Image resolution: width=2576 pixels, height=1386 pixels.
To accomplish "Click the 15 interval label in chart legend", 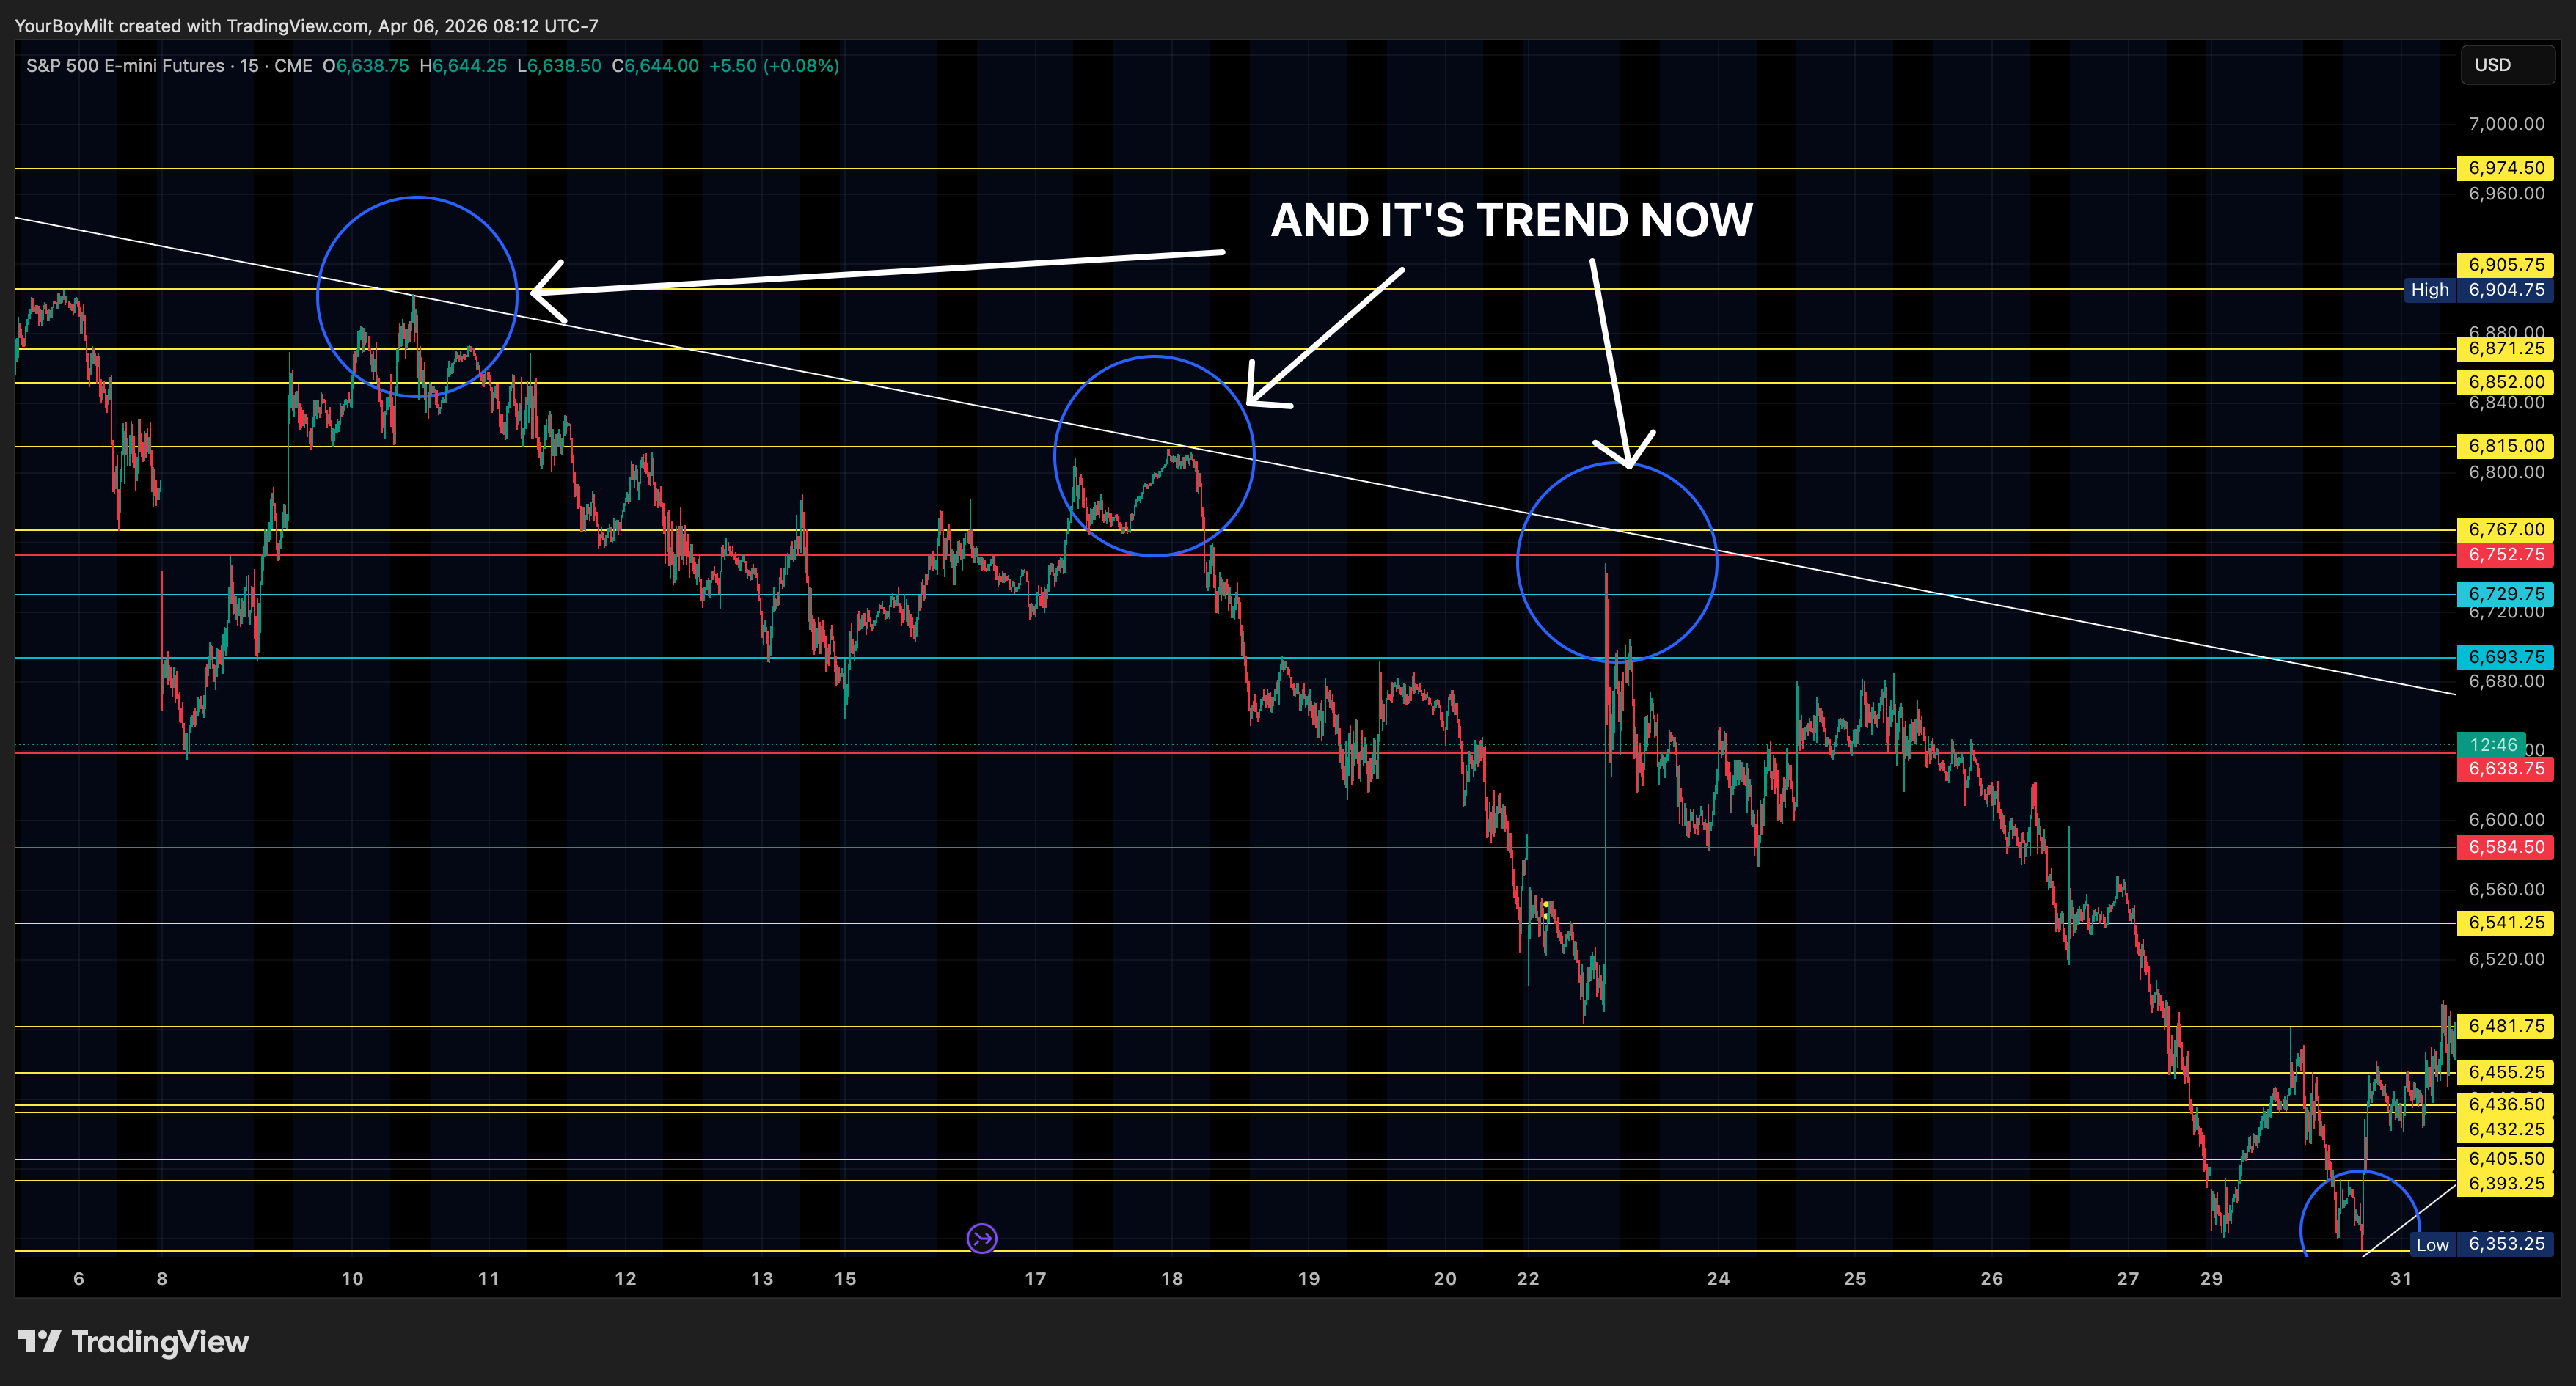I will point(249,66).
